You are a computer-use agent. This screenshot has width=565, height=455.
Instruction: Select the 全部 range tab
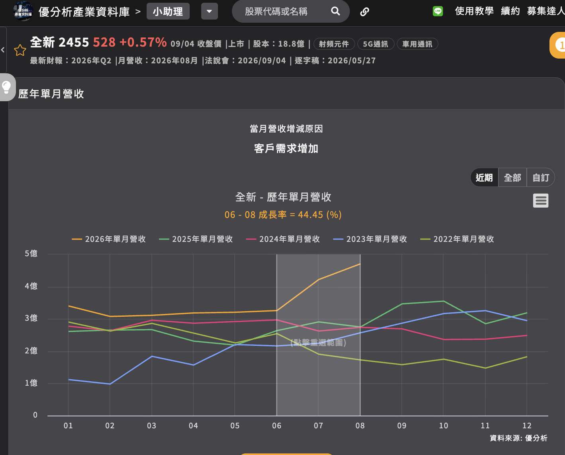click(512, 178)
